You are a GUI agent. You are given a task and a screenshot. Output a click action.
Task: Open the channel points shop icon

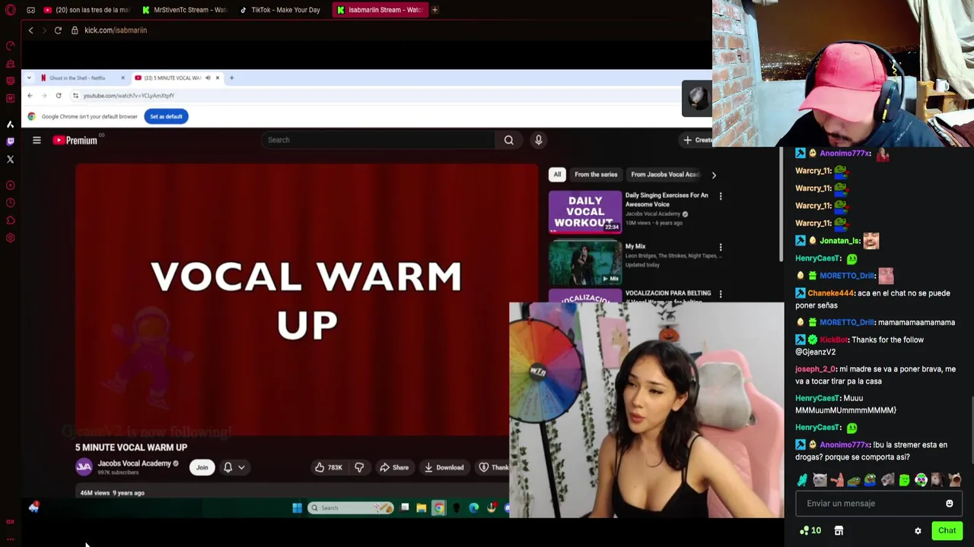pos(839,531)
